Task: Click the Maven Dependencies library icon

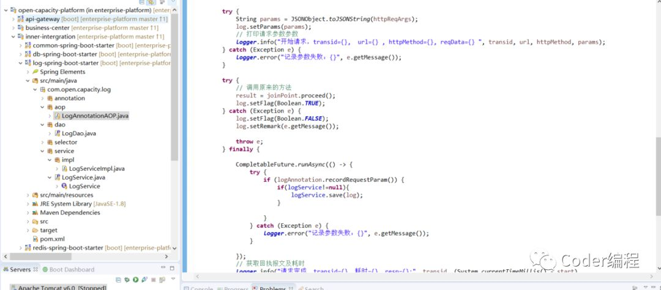Action: point(35,213)
